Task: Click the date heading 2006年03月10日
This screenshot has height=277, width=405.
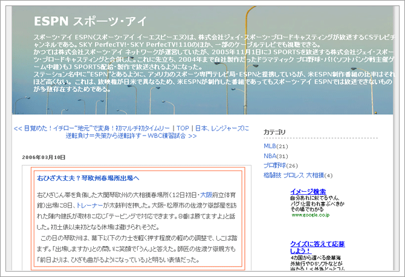Action: (44, 157)
